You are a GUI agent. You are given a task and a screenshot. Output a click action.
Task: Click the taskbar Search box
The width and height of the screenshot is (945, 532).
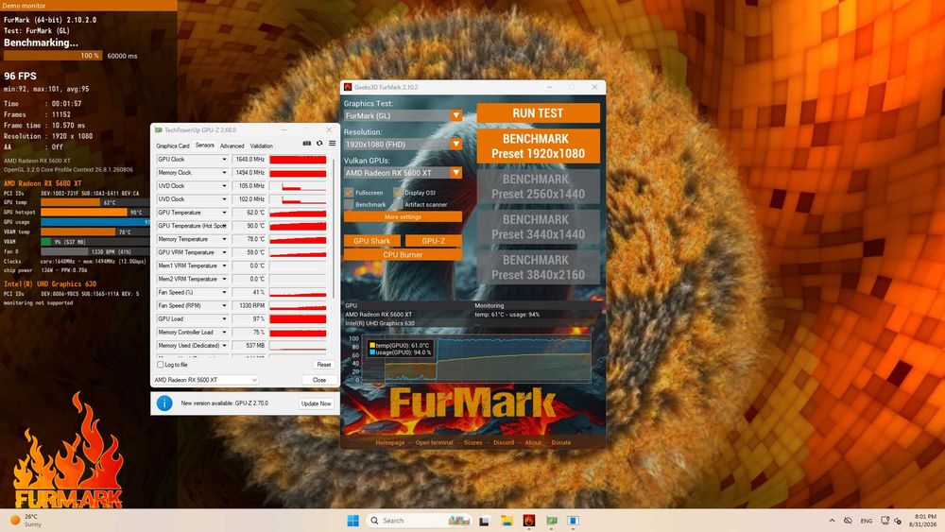[419, 521]
